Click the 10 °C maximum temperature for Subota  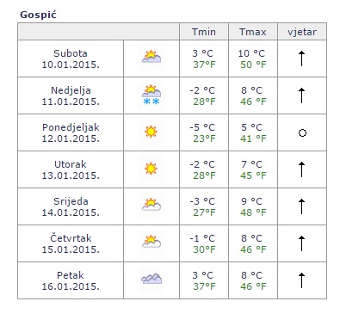click(251, 53)
